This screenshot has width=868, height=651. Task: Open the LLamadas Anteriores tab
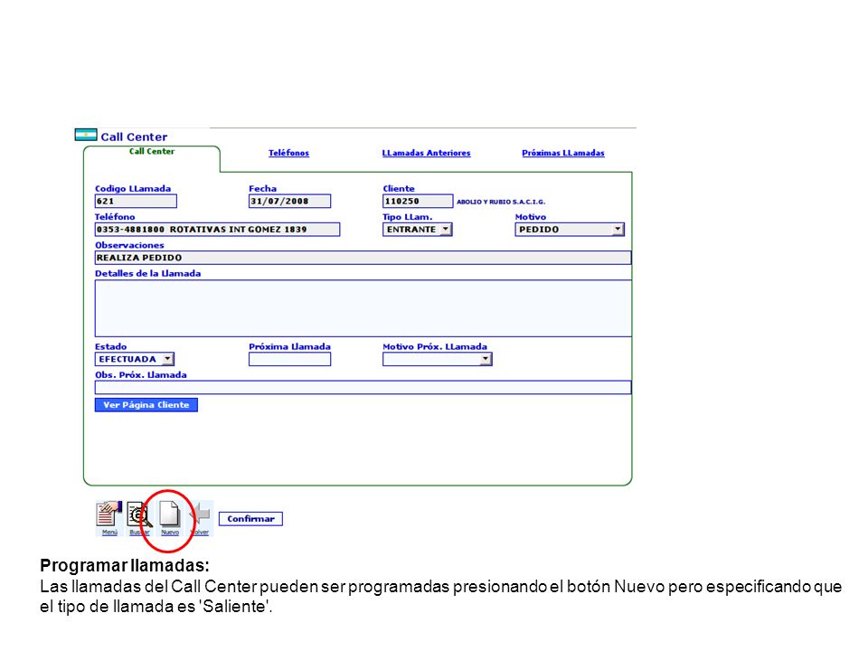point(426,153)
